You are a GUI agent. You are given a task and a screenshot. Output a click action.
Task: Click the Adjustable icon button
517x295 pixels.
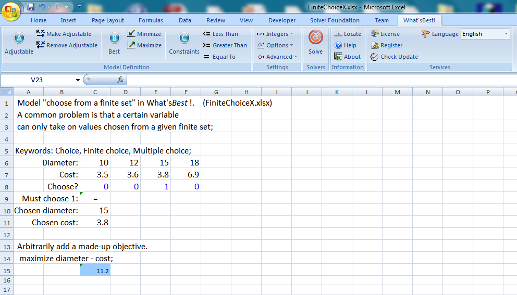pyautogui.click(x=19, y=42)
